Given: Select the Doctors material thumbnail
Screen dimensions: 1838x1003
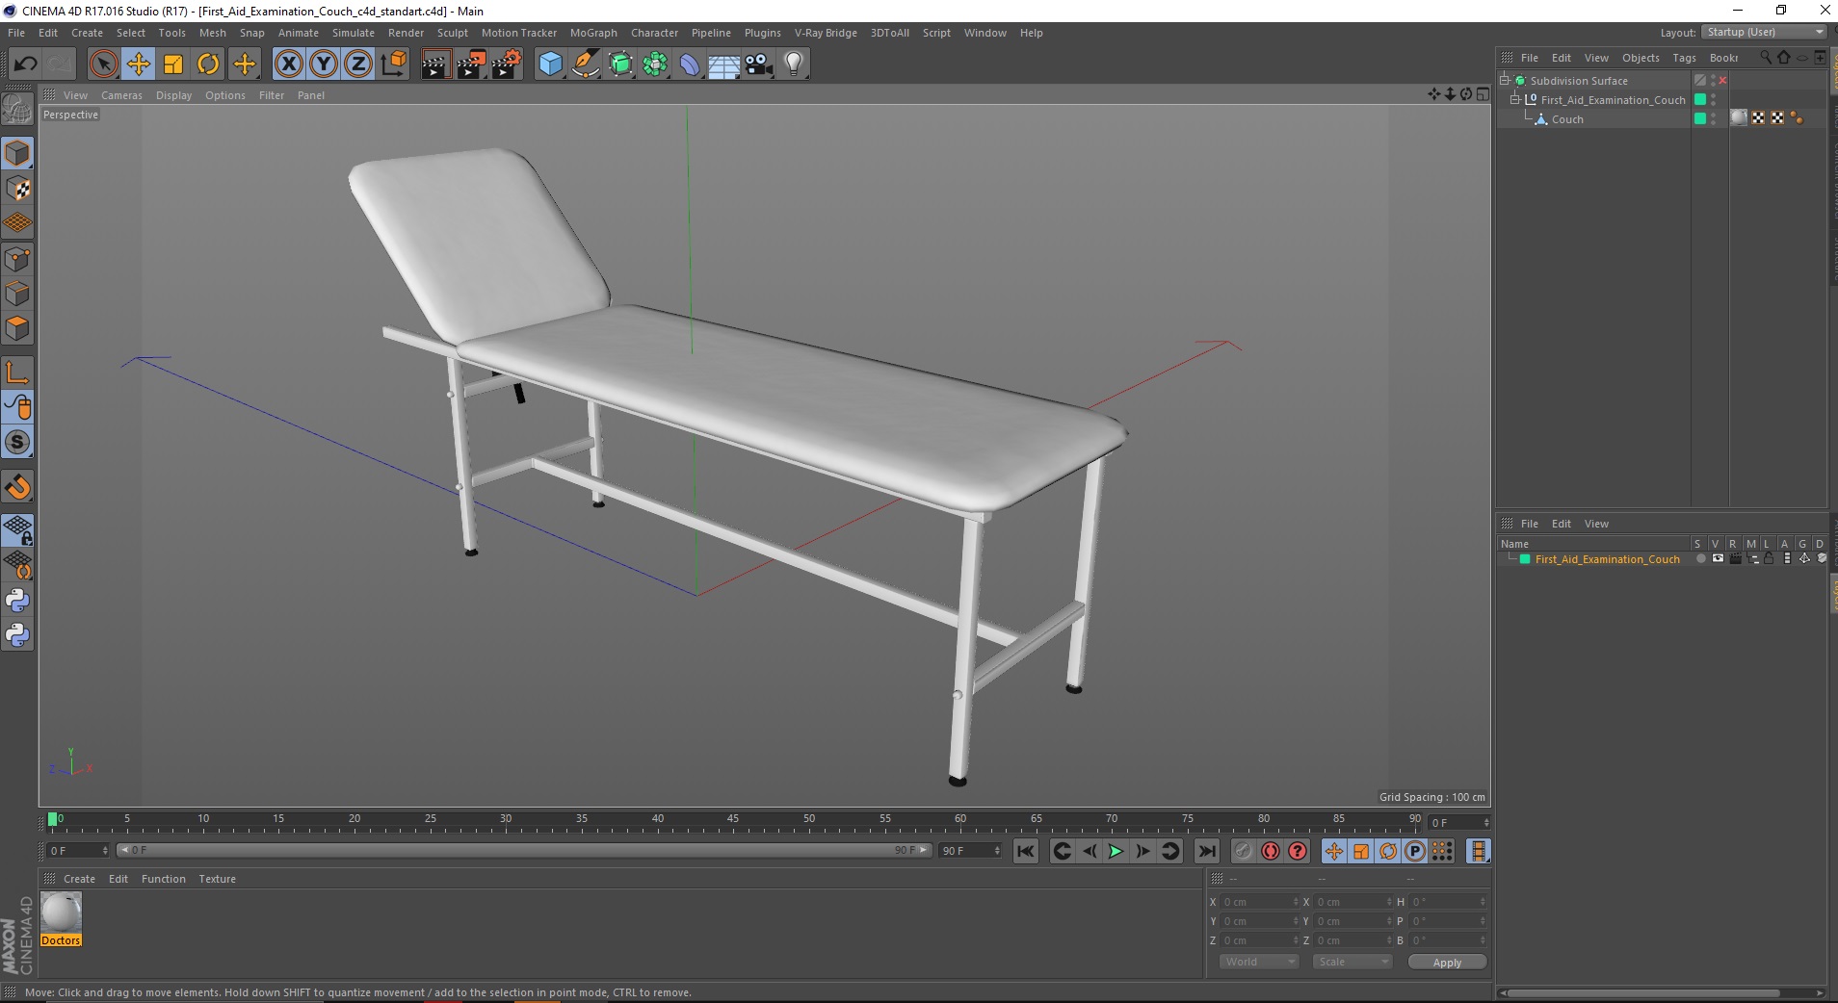Looking at the screenshot, I should click(61, 912).
